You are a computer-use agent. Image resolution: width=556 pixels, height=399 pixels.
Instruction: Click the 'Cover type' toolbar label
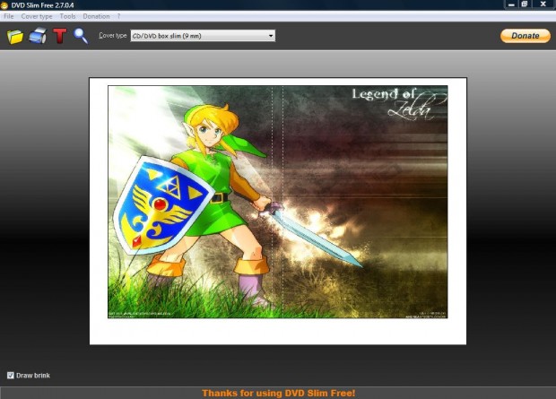tap(112, 36)
